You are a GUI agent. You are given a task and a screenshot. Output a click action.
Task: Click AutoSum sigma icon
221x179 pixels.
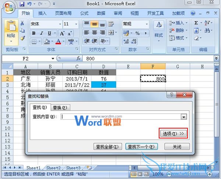tap(196, 23)
